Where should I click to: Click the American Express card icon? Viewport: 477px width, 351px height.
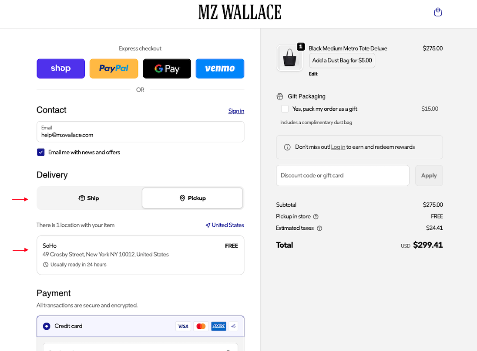(218, 326)
